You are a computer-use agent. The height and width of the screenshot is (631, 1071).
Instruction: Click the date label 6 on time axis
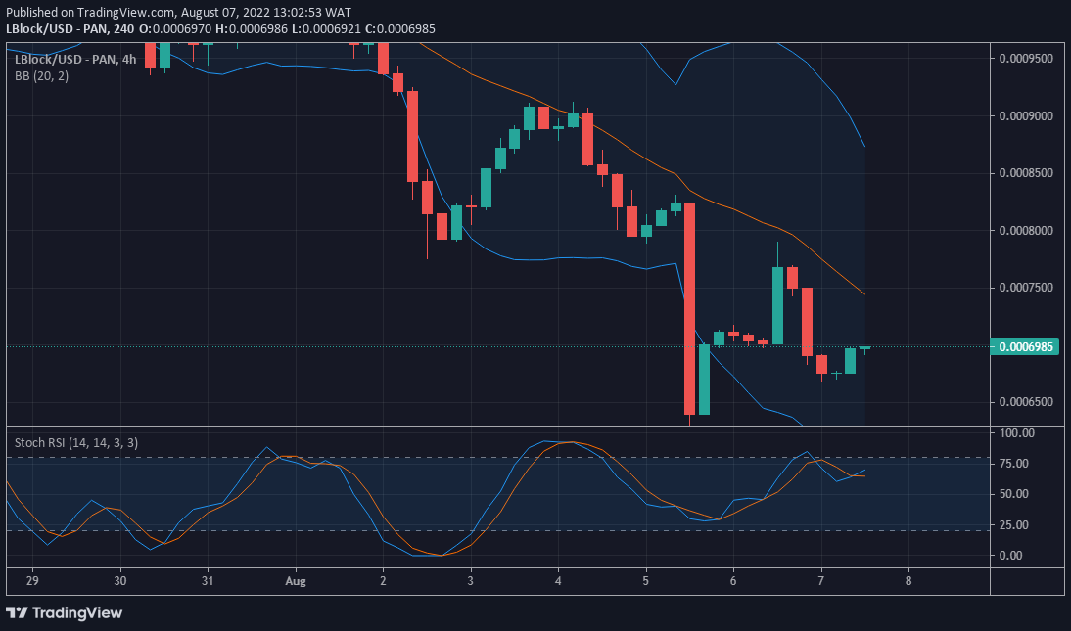point(733,581)
